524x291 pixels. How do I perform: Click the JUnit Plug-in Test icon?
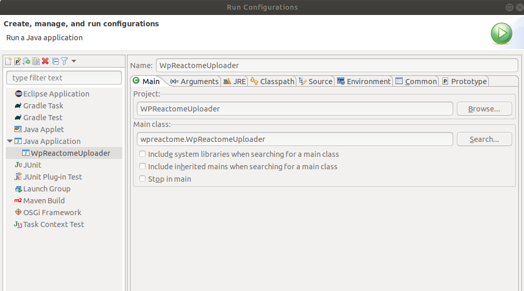18,176
